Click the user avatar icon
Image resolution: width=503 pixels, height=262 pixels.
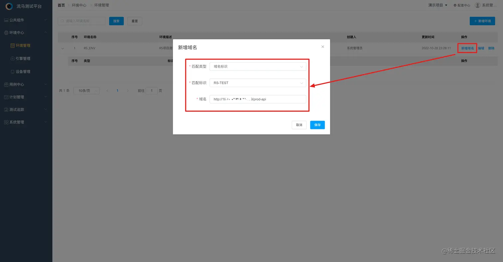point(477,5)
